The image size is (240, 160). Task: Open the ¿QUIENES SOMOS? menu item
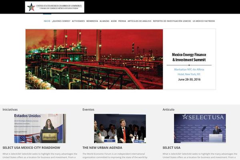(x=61, y=21)
